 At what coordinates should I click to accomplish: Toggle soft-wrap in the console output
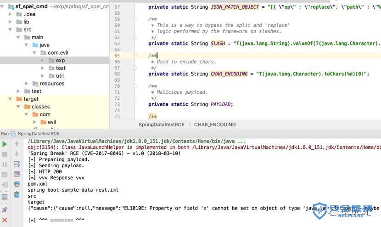pyautogui.click(x=17, y=164)
